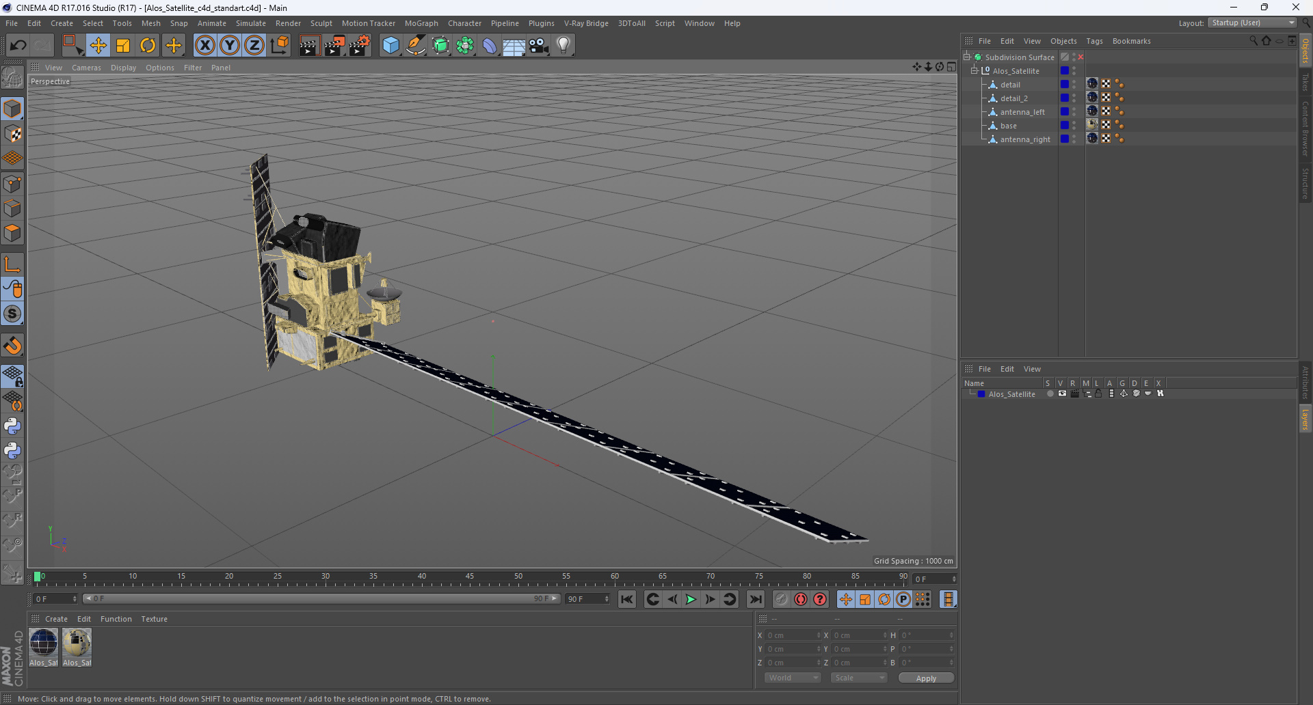The width and height of the screenshot is (1313, 705).
Task: Toggle Enable Snap icon
Action: (x=12, y=314)
